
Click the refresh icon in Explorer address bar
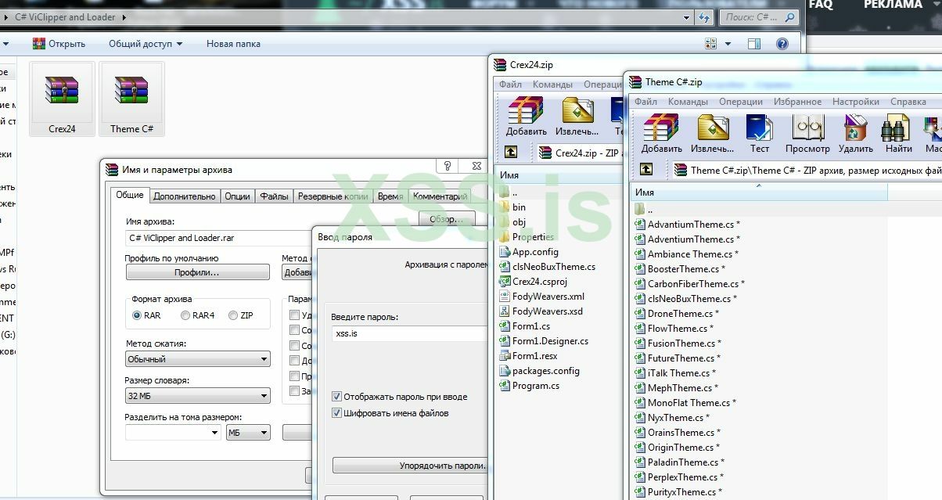click(x=704, y=17)
